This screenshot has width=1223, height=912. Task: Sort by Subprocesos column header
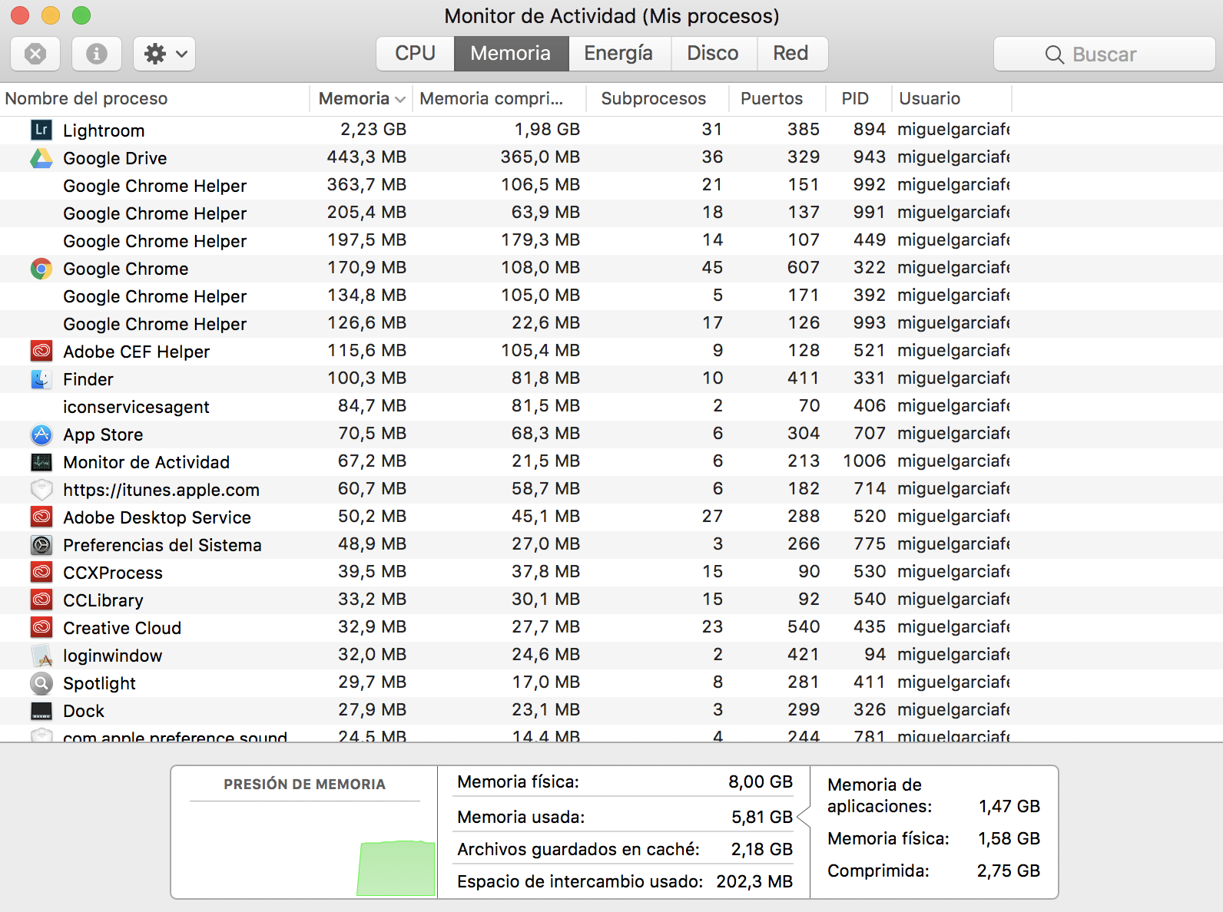tap(657, 98)
